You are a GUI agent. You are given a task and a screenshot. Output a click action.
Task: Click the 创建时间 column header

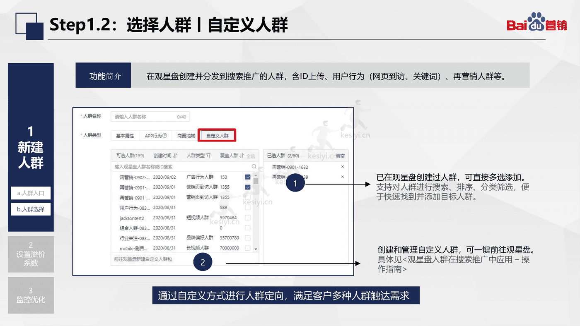tap(162, 156)
